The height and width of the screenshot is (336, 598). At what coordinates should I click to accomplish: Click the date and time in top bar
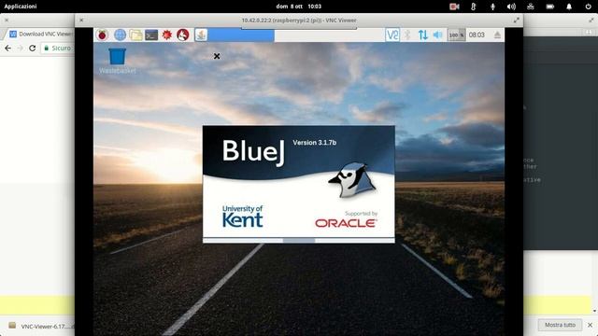coord(299,7)
